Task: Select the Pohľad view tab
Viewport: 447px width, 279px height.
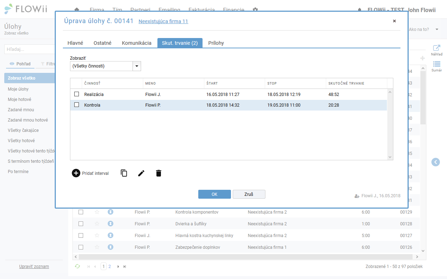Action: pos(20,64)
